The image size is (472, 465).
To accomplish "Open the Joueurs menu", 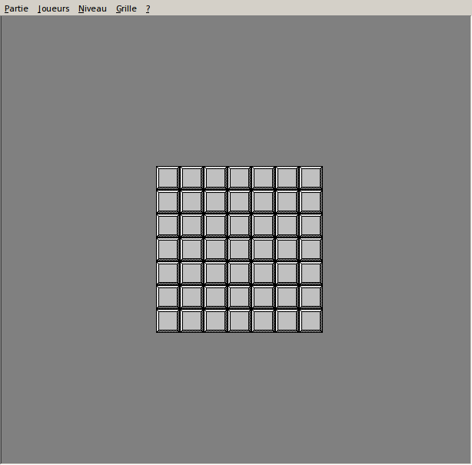I will 54,8.
